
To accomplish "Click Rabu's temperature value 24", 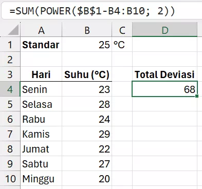I will [87, 119].
